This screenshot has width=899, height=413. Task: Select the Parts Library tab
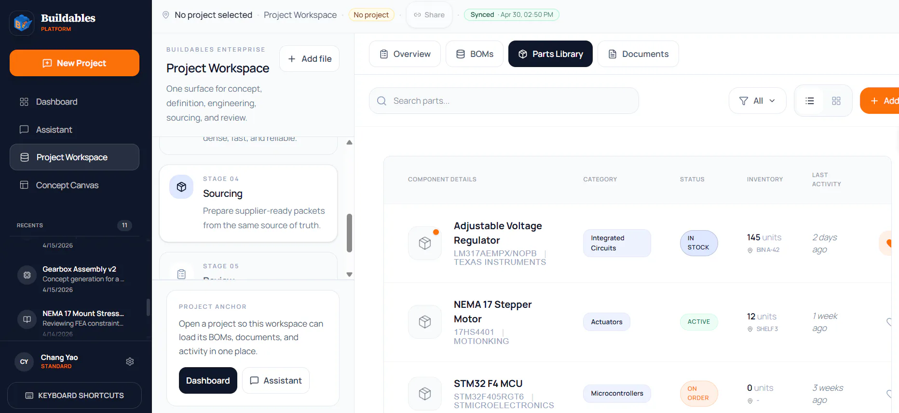pos(550,54)
